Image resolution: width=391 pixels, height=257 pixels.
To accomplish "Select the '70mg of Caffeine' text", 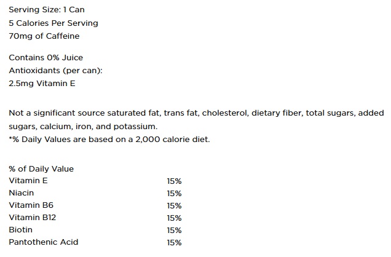I will click(44, 36).
